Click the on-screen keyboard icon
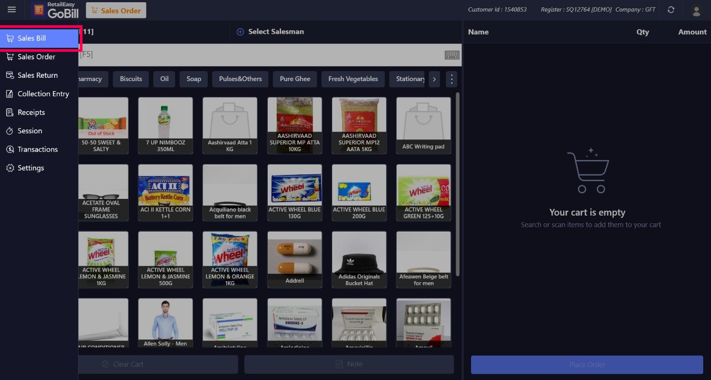Image resolution: width=711 pixels, height=380 pixels. click(x=452, y=54)
